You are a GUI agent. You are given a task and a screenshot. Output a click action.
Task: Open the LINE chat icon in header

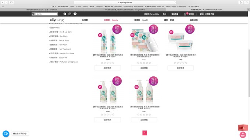coord(75,14)
